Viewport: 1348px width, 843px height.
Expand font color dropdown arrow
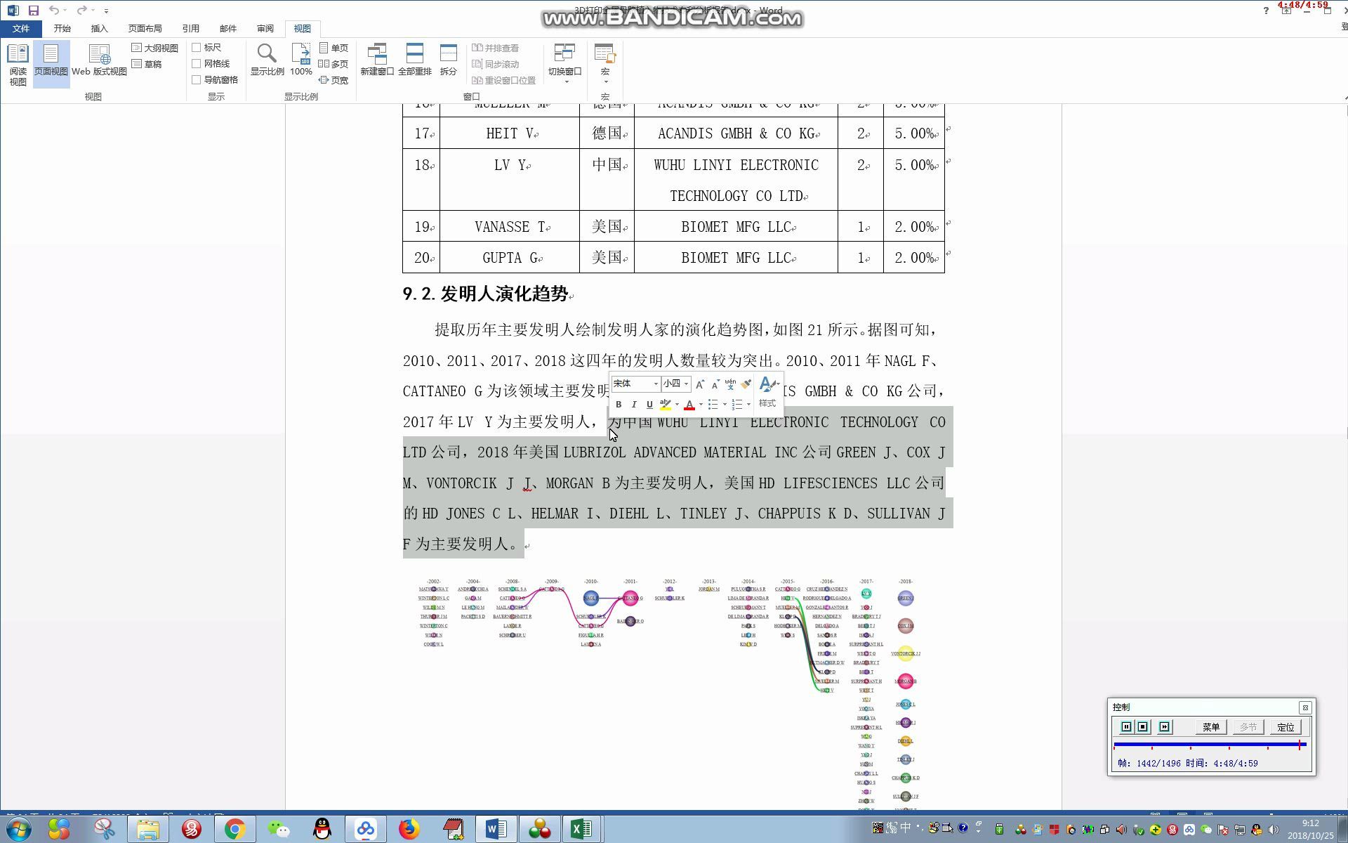pos(701,405)
